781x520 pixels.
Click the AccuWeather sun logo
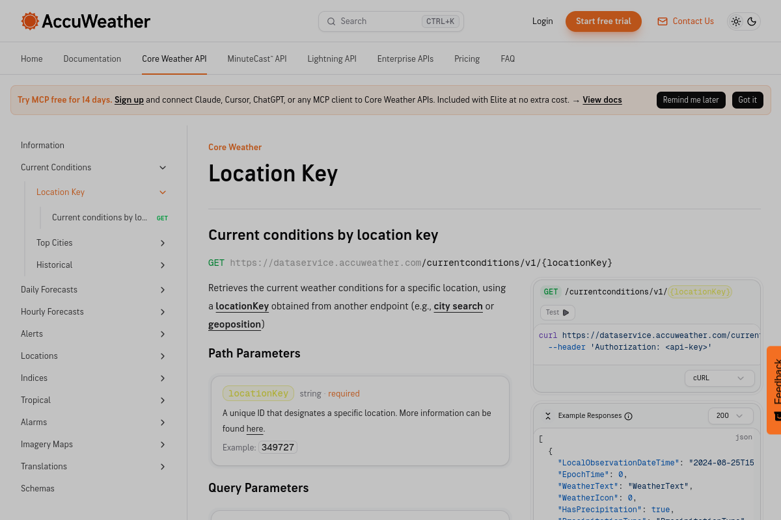coord(30,21)
